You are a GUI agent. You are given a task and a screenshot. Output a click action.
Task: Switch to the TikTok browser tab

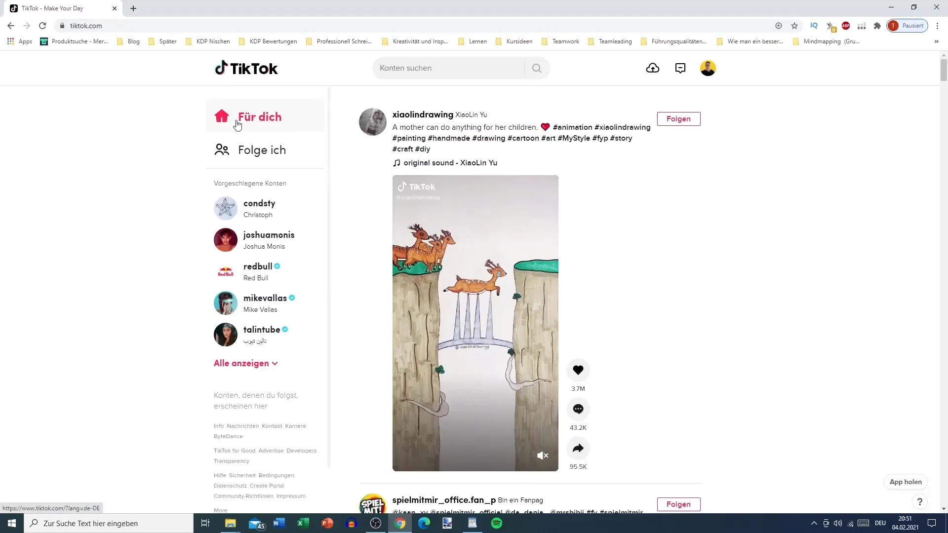63,8
